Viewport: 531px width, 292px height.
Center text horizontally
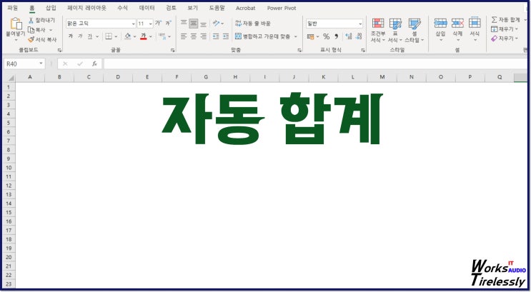(194, 36)
